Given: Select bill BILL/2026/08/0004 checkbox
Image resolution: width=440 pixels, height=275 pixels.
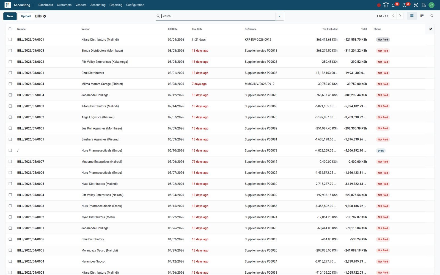Looking at the screenshot, I should (10, 84).
